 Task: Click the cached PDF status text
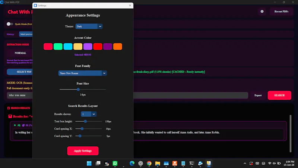tap(169, 72)
